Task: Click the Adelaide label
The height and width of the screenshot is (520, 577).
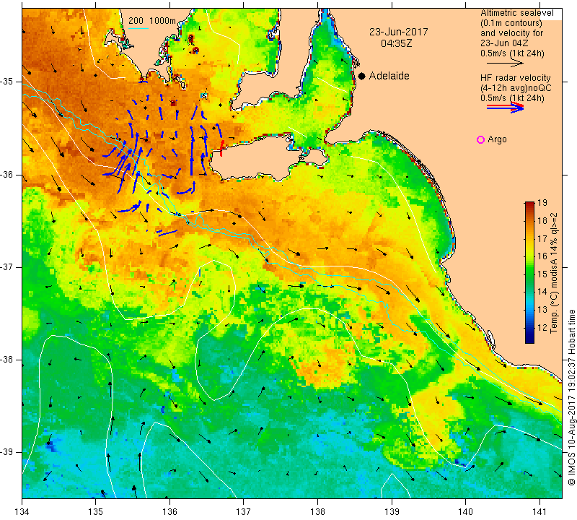Action: tap(389, 76)
